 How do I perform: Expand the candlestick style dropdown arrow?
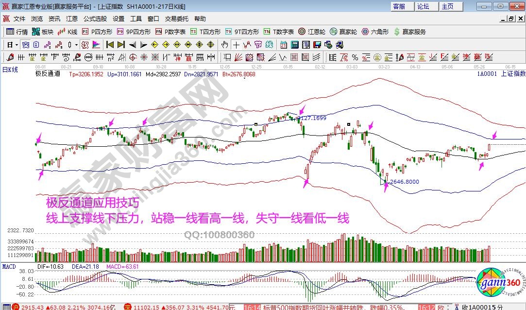[77, 45]
